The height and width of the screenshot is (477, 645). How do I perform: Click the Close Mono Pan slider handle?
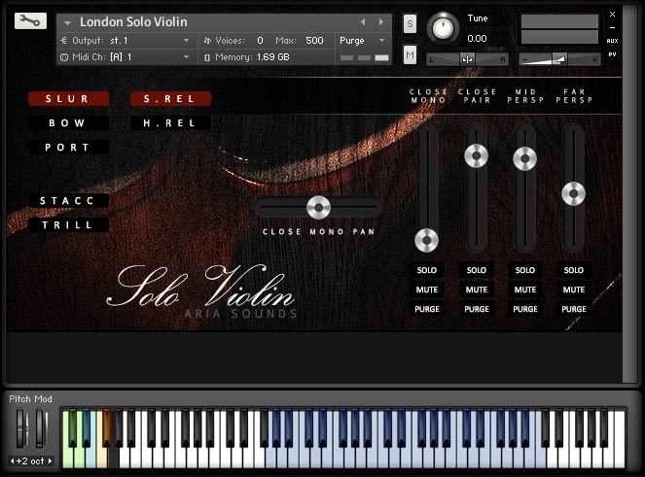tap(318, 208)
